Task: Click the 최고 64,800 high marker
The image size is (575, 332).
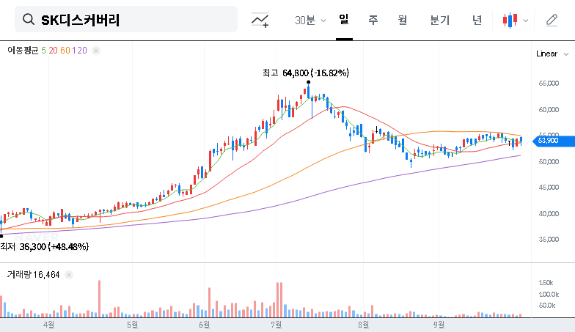Action: [x=305, y=73]
